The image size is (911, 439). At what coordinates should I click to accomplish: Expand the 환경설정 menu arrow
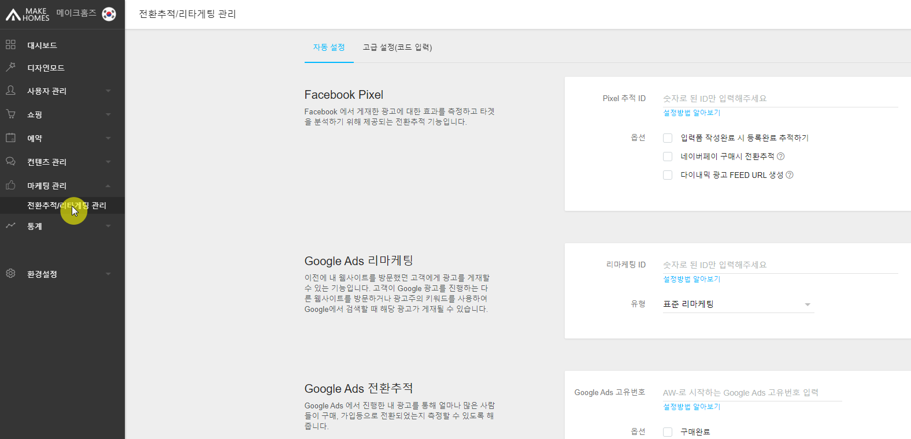pyautogui.click(x=108, y=274)
